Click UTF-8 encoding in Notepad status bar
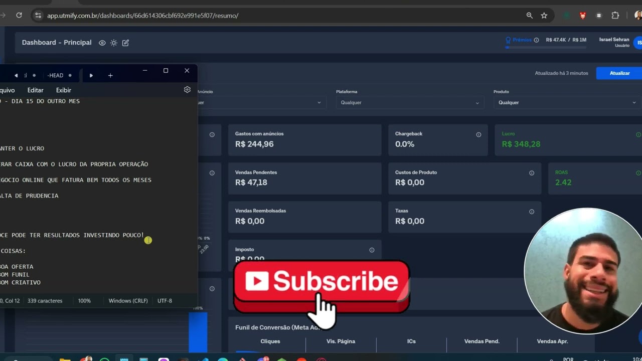The width and height of the screenshot is (642, 361). 165,301
